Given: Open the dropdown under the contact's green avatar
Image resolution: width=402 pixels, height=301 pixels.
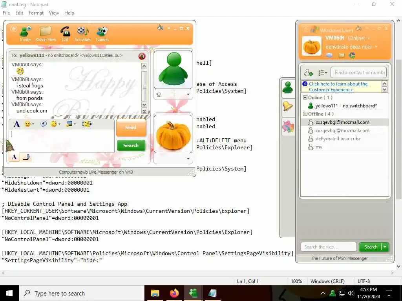Looking at the screenshot, I should [x=188, y=94].
